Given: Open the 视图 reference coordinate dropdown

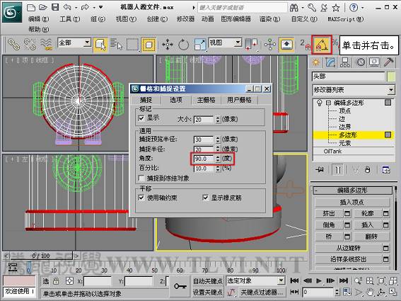Looking at the screenshot, I should coord(238,42).
